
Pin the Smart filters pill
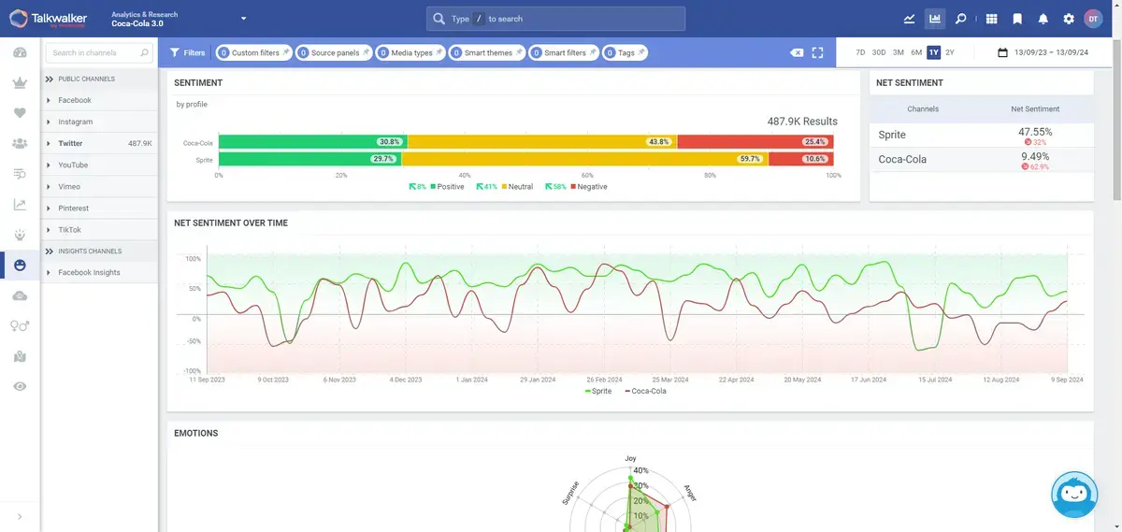592,52
